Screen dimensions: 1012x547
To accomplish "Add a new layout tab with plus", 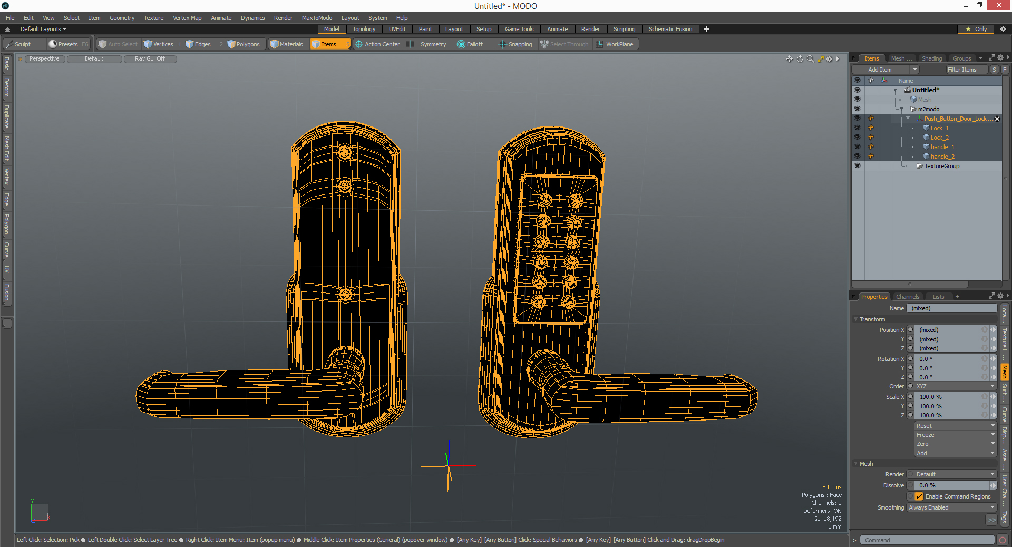I will point(707,29).
